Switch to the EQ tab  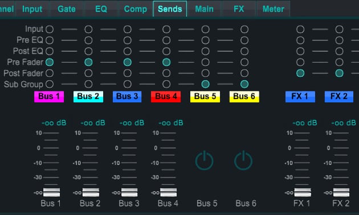[101, 9]
